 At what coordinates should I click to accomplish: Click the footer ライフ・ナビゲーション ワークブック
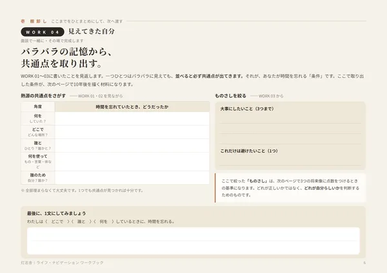(x=70, y=263)
